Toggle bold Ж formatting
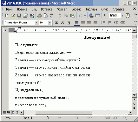This screenshot has height=122, width=138. [56, 22]
